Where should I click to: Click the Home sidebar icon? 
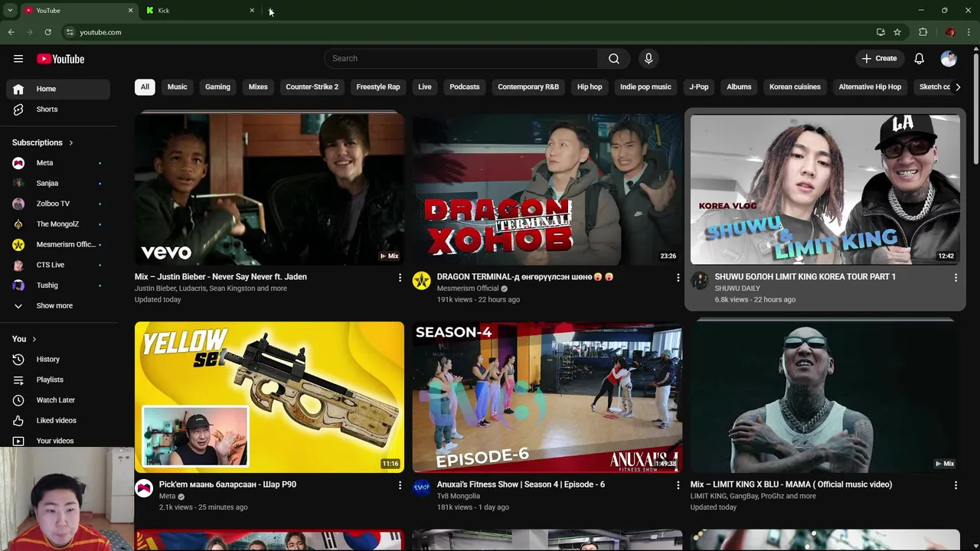click(x=18, y=89)
